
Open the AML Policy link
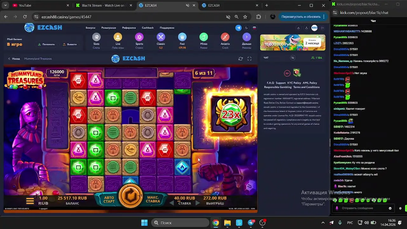(310, 83)
